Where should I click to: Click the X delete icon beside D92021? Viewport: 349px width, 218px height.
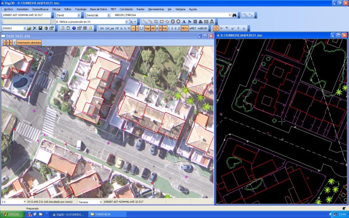(35, 28)
